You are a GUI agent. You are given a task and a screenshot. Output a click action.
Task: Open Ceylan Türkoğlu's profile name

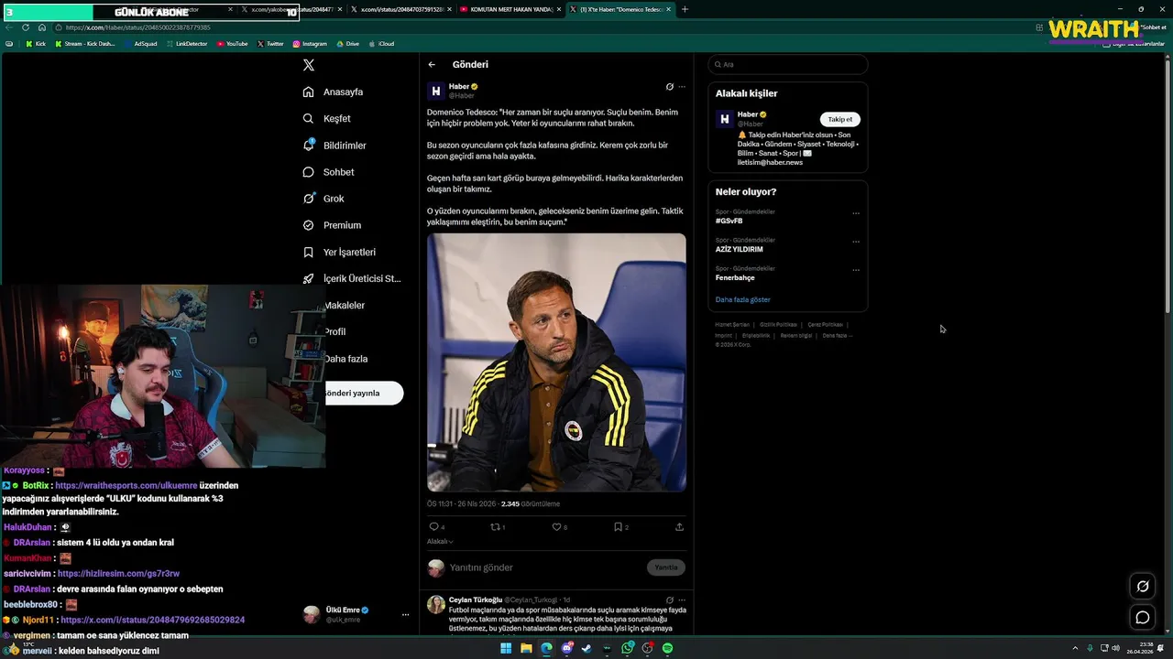point(475,600)
